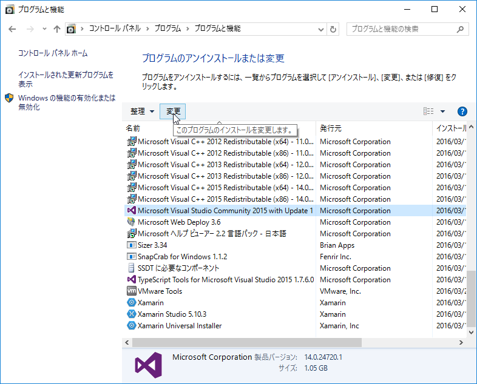The image size is (477, 384).
Task: Select SnapCrab for Windows 1.1.2 name
Action: (x=182, y=257)
